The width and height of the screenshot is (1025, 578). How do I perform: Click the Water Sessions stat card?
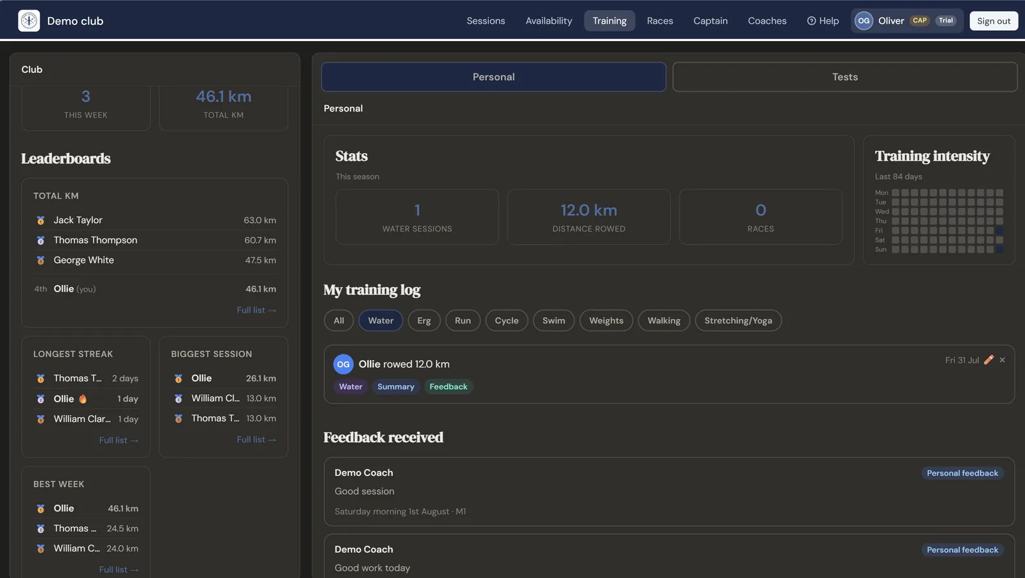pos(417,217)
